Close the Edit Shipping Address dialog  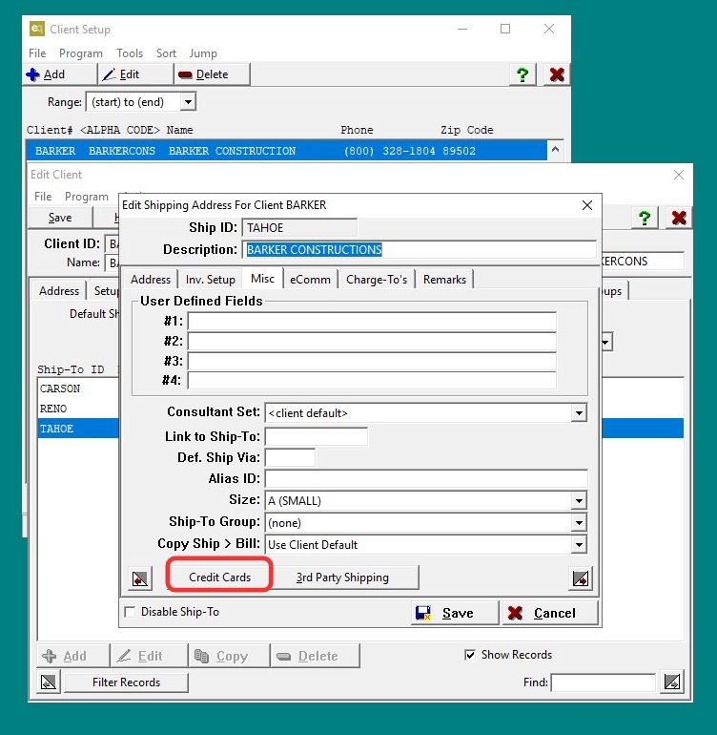pos(586,205)
